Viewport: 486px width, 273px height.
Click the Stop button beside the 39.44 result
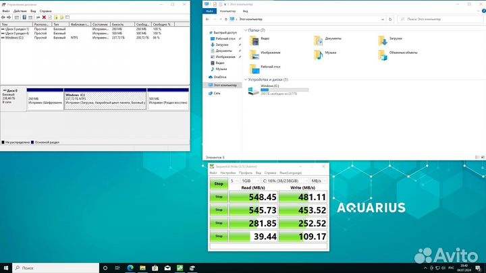tap(219, 236)
